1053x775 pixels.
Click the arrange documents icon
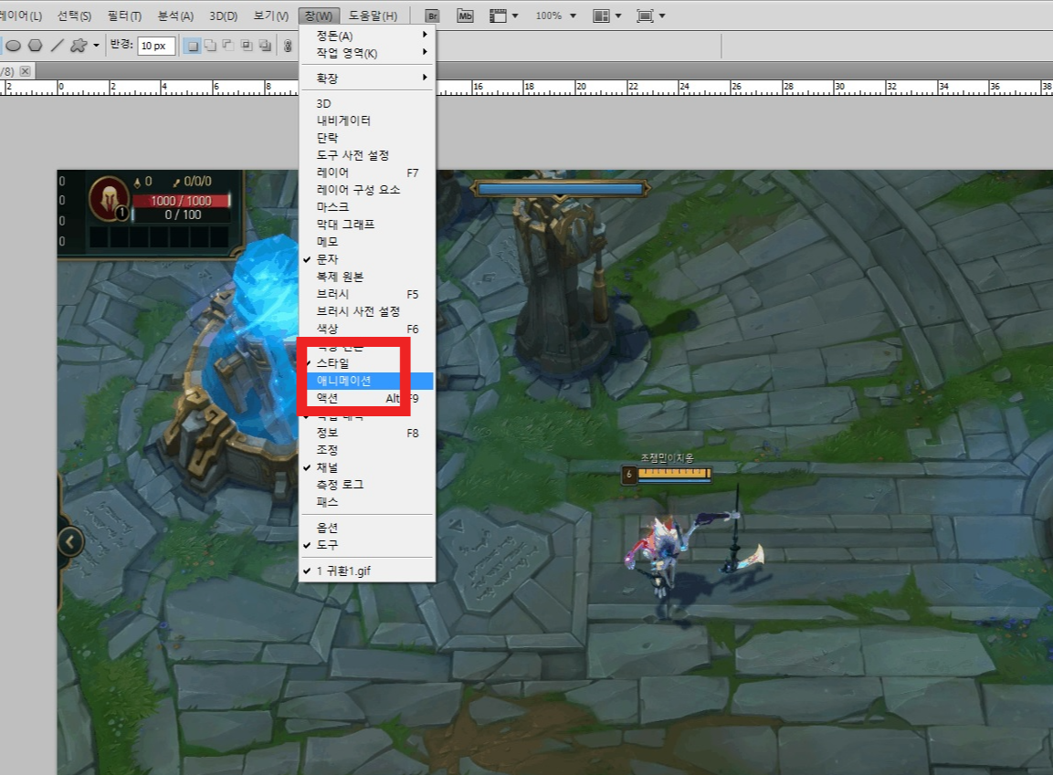pos(601,16)
